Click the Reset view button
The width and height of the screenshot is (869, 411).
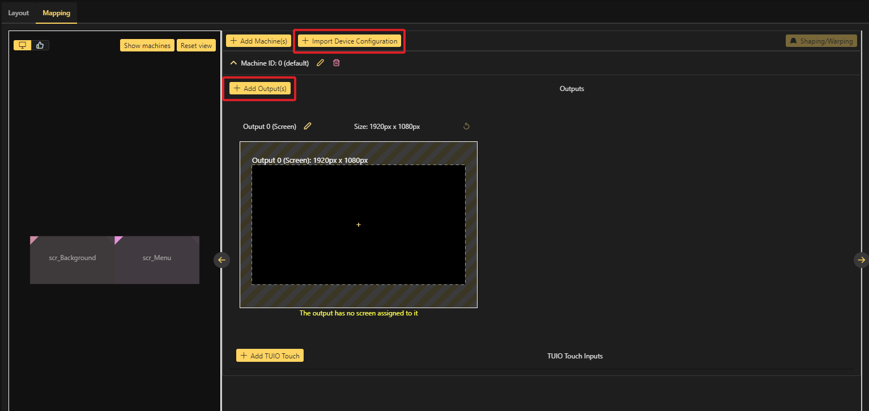point(196,46)
